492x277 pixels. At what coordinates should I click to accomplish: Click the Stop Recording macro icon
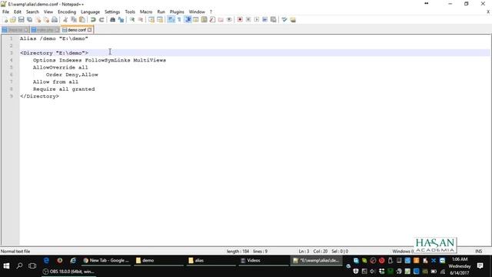[248, 20]
